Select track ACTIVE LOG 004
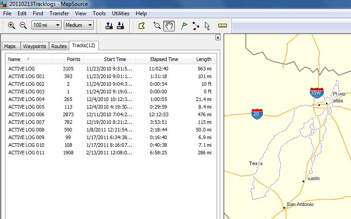This screenshot has height=219, width=351. point(110,99)
